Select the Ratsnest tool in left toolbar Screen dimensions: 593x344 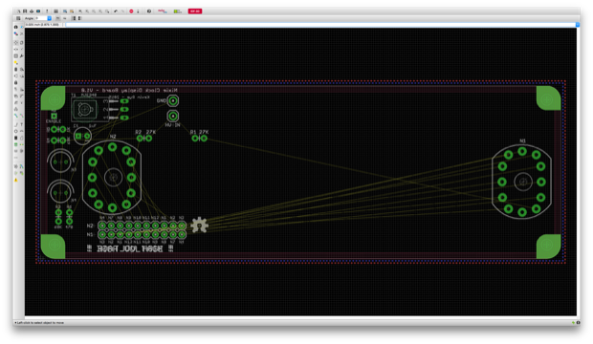(16, 166)
